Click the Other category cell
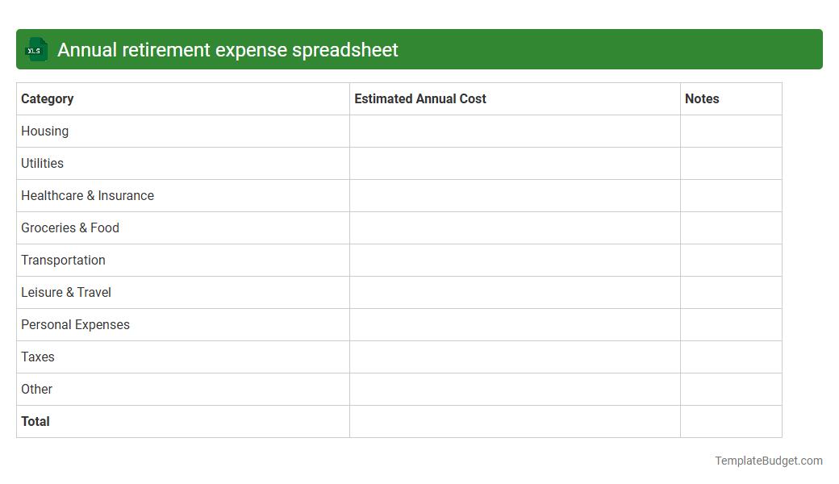The image size is (839, 484). click(x=36, y=389)
